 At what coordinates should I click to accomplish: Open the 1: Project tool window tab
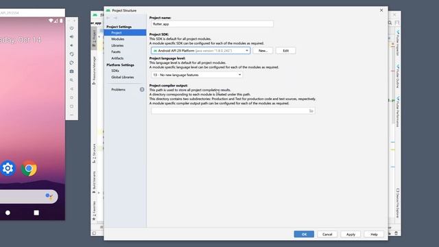point(94,38)
